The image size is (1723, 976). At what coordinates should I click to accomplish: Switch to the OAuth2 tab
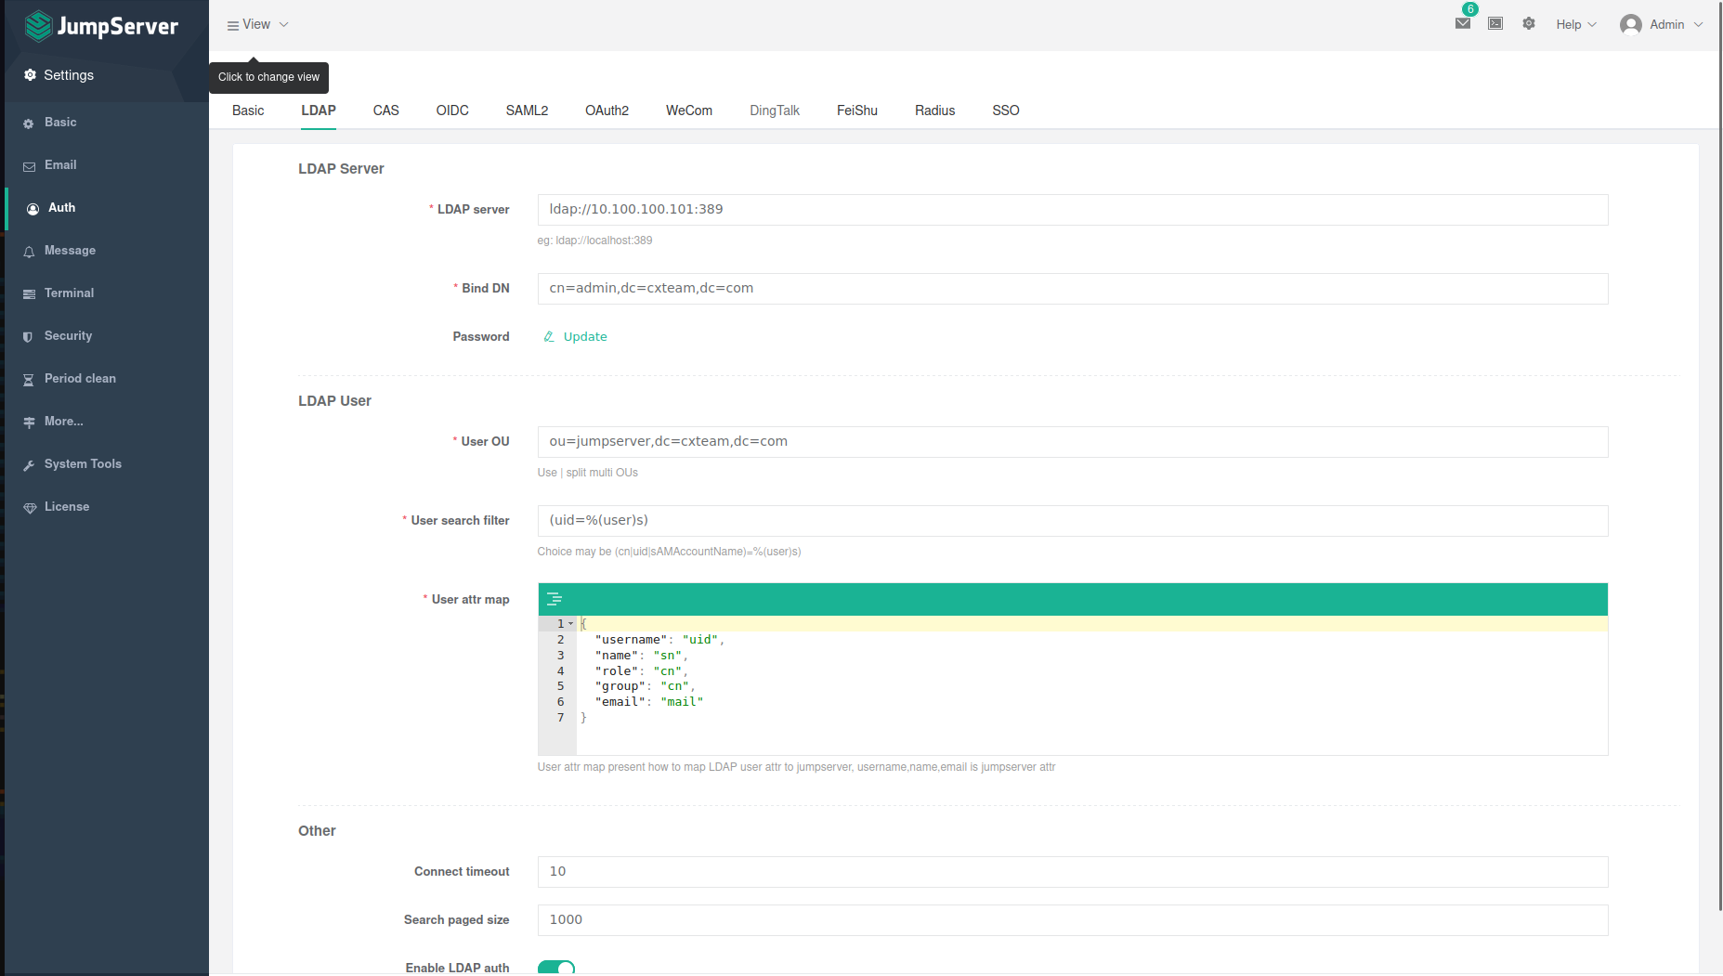[607, 111]
